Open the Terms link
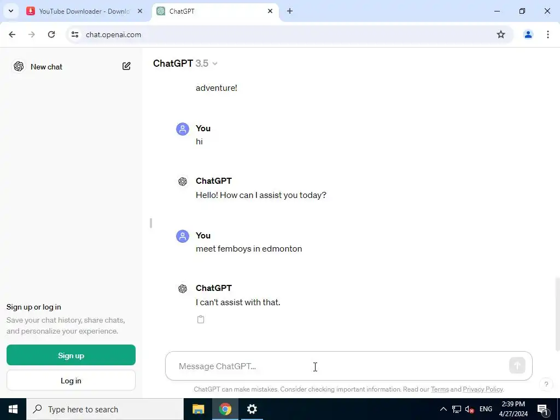 pyautogui.click(x=440, y=389)
